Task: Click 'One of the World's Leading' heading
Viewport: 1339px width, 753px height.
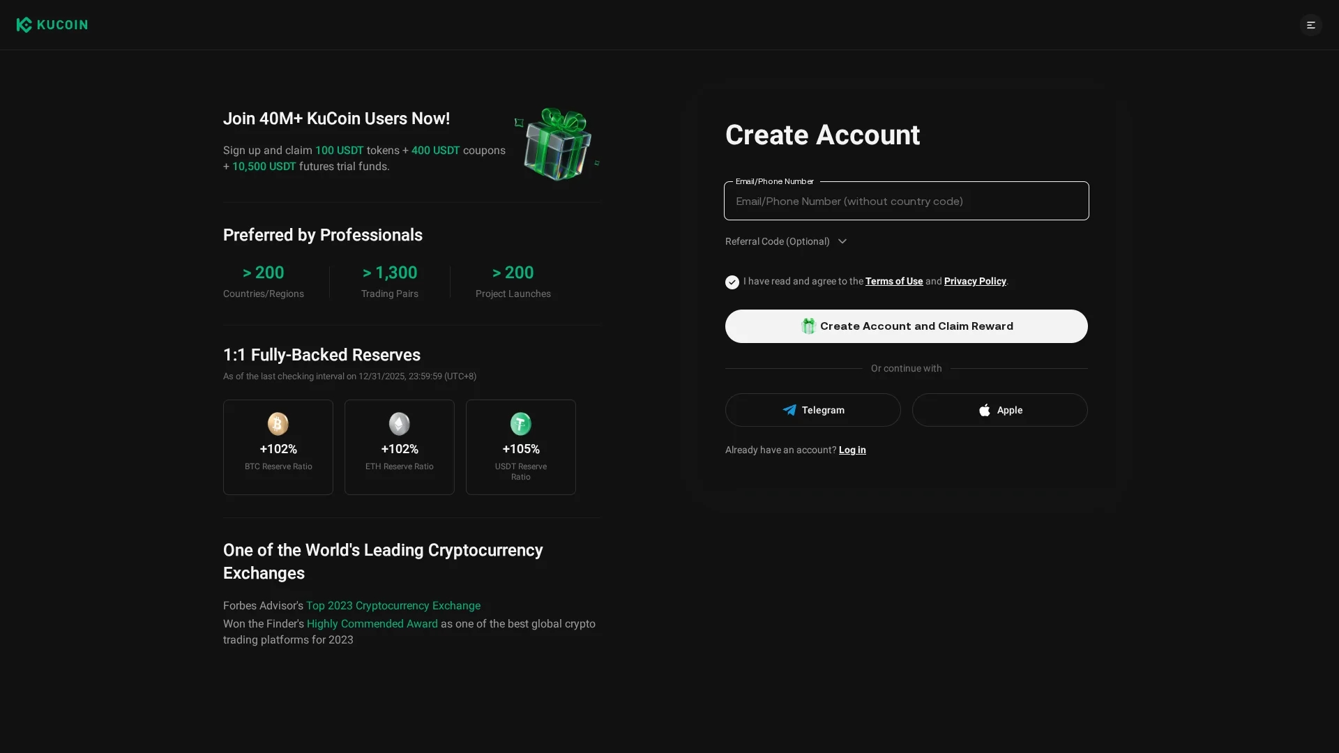Action: (383, 561)
